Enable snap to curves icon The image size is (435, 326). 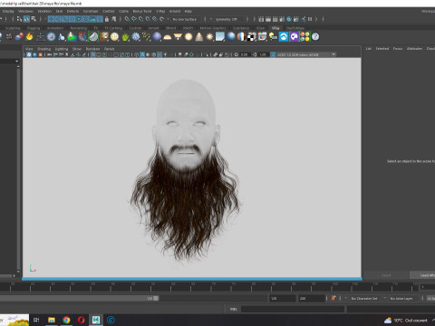click(x=134, y=19)
